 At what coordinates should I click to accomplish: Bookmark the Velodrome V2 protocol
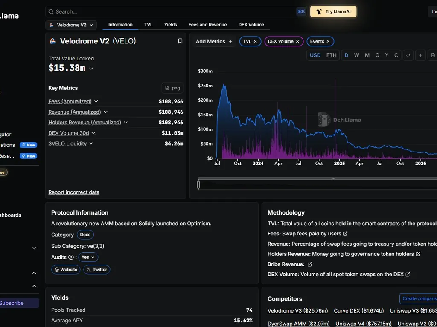pos(180,41)
